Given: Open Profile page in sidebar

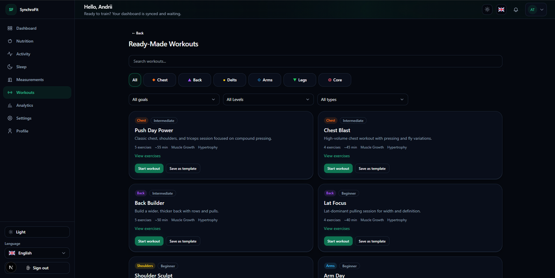Looking at the screenshot, I should click(37, 131).
